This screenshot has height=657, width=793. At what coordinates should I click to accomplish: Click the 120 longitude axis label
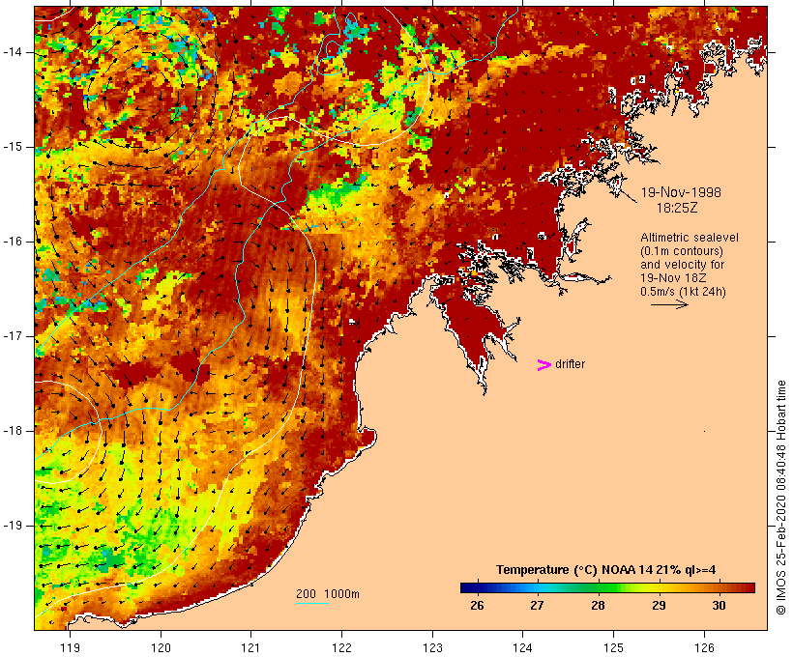[x=161, y=647]
